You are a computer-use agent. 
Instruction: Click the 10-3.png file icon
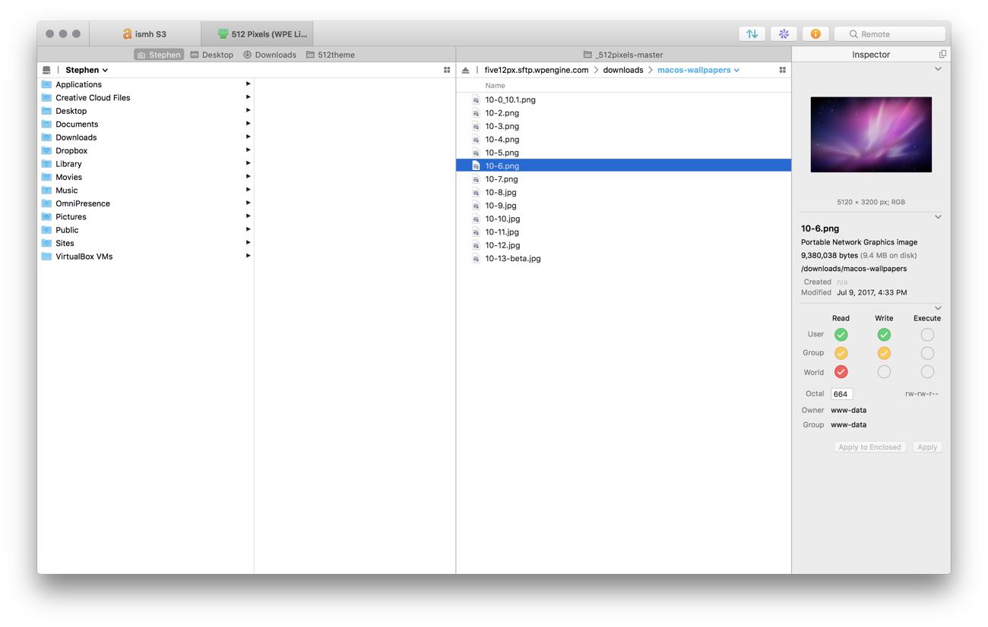click(x=476, y=126)
